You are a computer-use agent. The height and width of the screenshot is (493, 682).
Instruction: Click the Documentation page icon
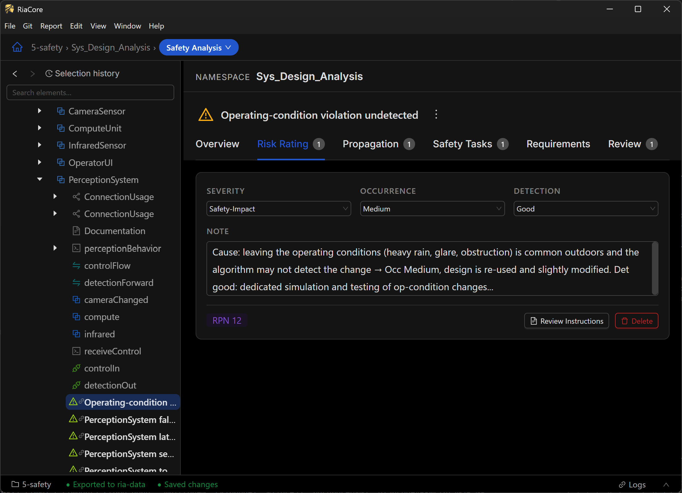point(76,231)
